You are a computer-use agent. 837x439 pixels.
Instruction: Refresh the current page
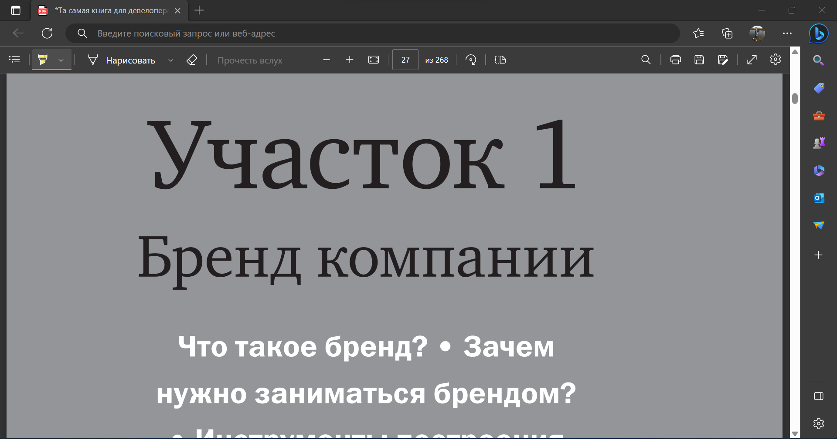(x=47, y=33)
